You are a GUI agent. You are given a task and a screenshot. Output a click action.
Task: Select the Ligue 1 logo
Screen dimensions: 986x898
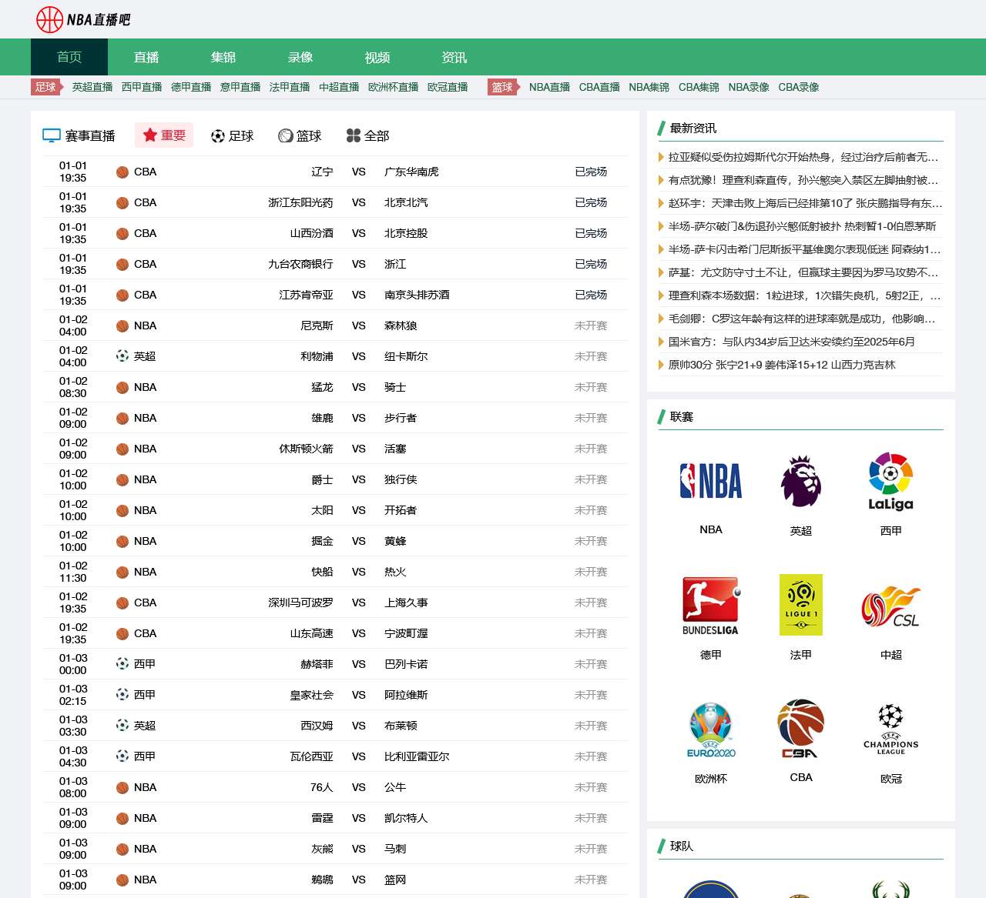pyautogui.click(x=801, y=605)
